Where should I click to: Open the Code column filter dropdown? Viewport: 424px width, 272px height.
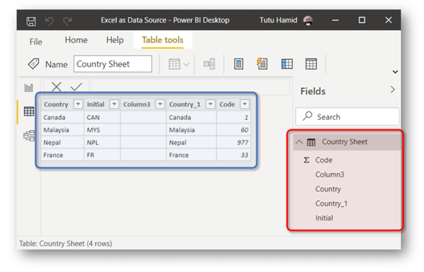pyautogui.click(x=245, y=104)
